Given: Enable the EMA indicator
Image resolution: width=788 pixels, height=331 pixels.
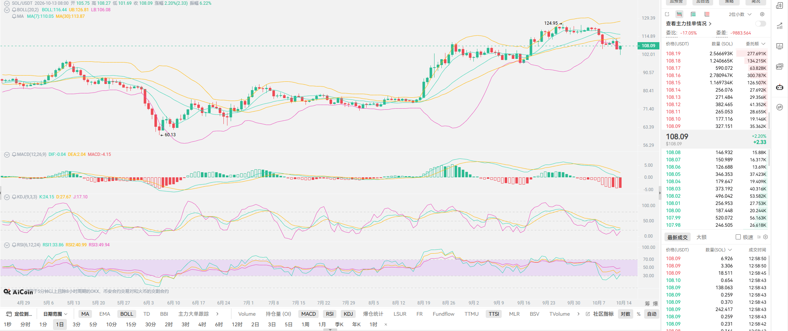Looking at the screenshot, I should 105,314.
